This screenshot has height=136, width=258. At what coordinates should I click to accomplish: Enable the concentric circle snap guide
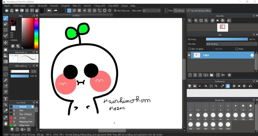[x=94, y=11]
